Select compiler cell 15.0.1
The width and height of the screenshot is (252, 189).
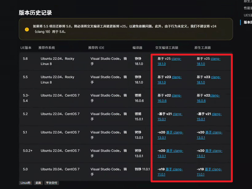[x=139, y=116]
